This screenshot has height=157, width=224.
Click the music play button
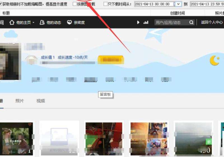(x=138, y=22)
